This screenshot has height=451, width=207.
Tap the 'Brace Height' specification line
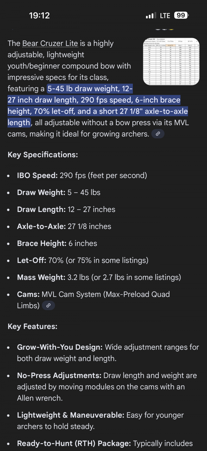[x=57, y=243]
